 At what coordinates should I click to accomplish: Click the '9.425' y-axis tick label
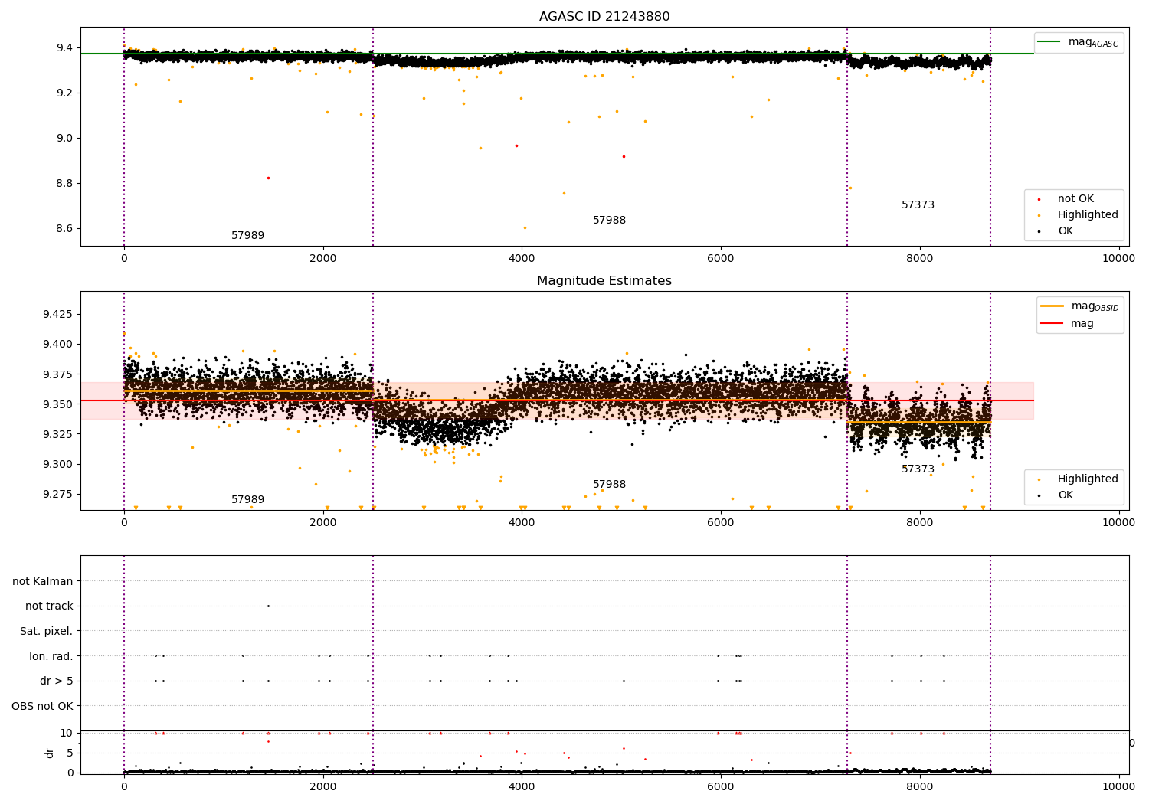[58, 315]
